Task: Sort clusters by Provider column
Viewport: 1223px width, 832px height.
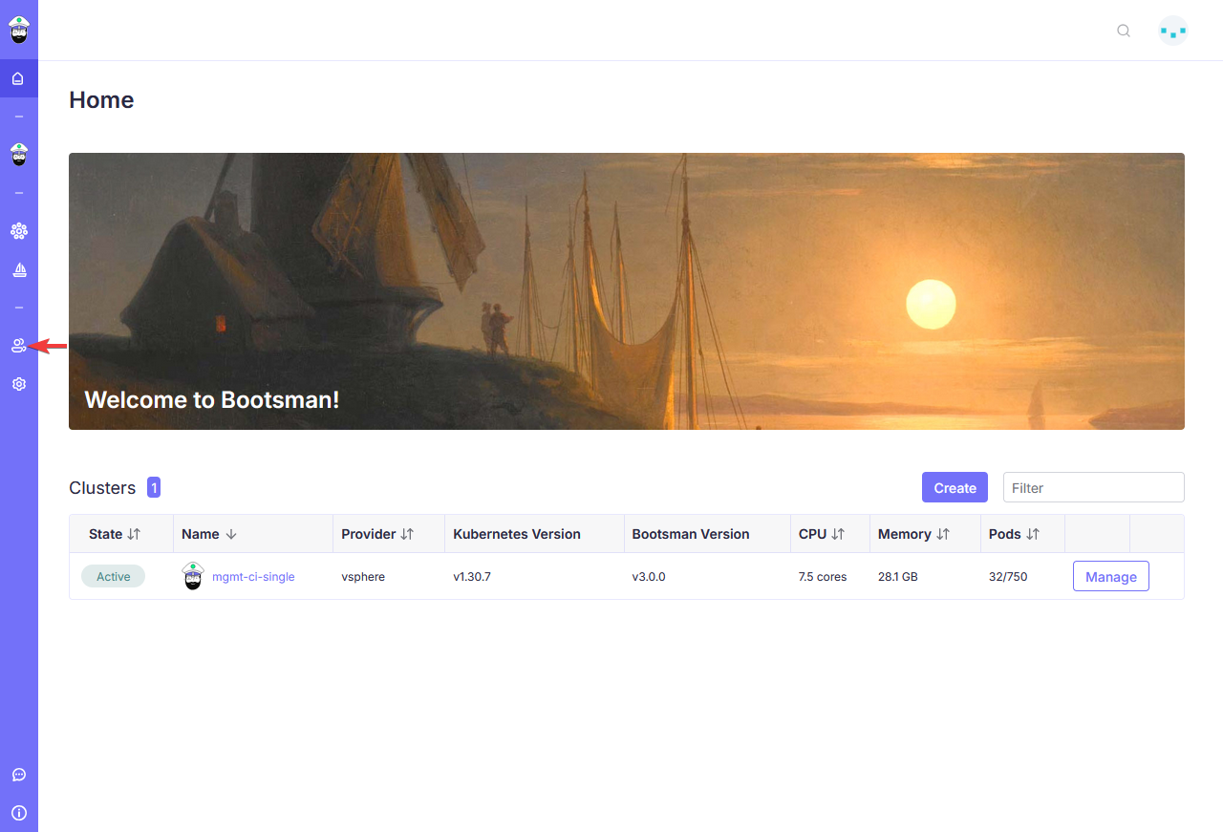Action: [x=407, y=534]
